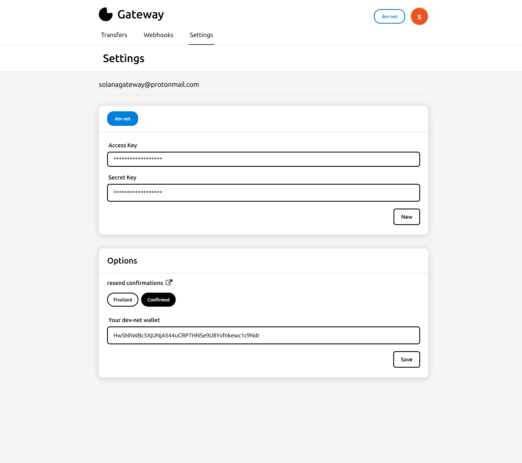Select the Settings tab
522x463 pixels.
click(201, 35)
